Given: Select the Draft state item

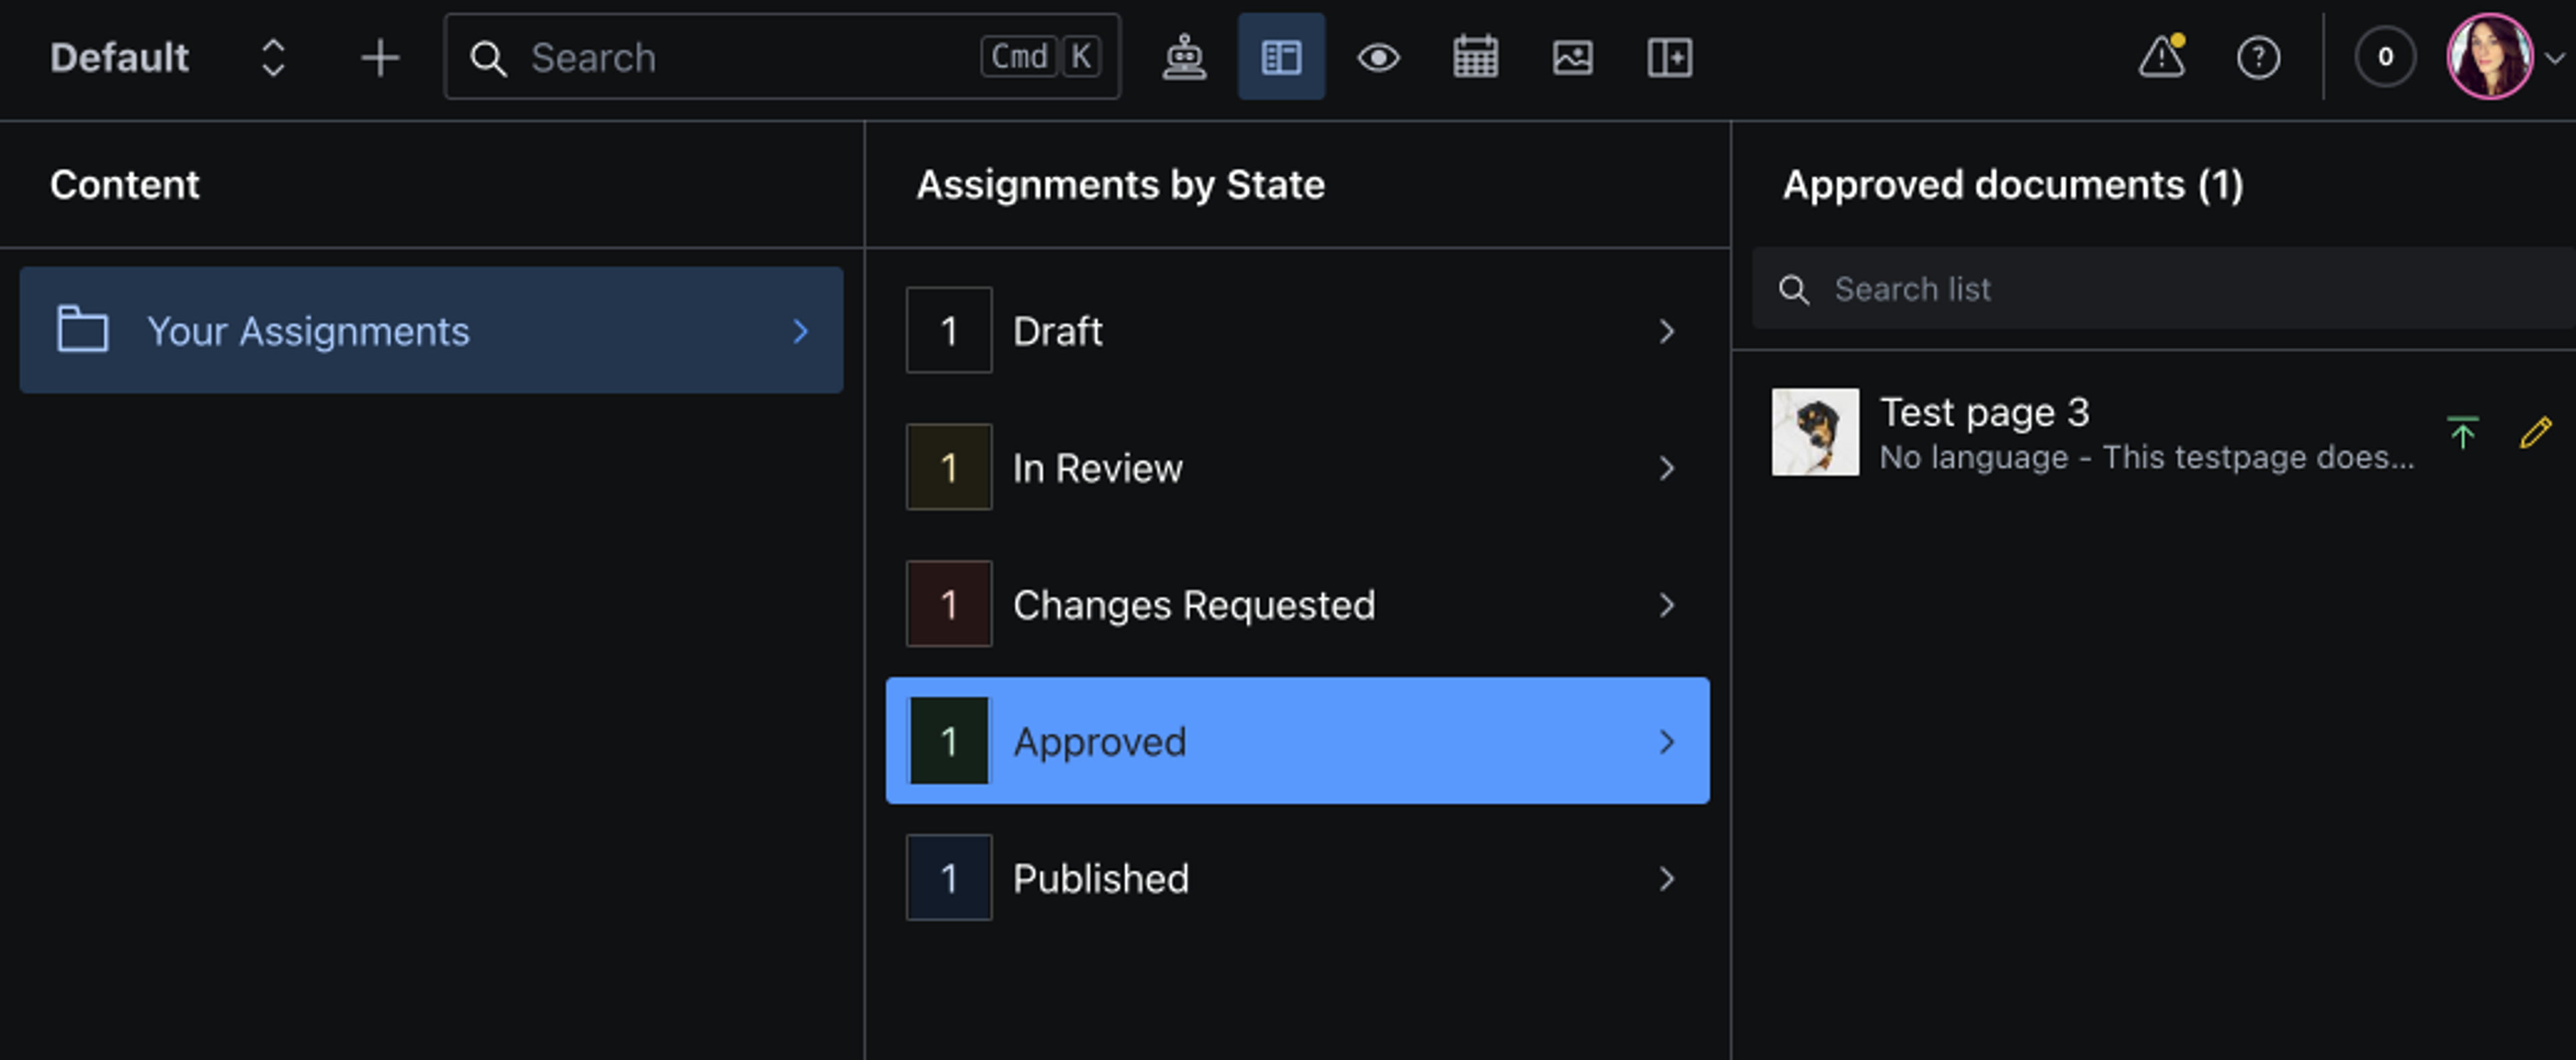Looking at the screenshot, I should tap(1296, 331).
